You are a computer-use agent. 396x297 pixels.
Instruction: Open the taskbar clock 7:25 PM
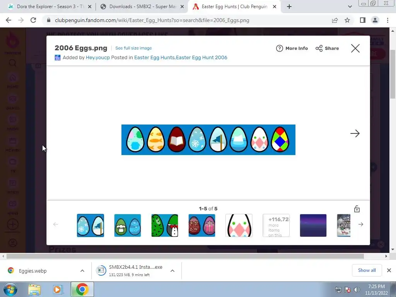pos(376,290)
